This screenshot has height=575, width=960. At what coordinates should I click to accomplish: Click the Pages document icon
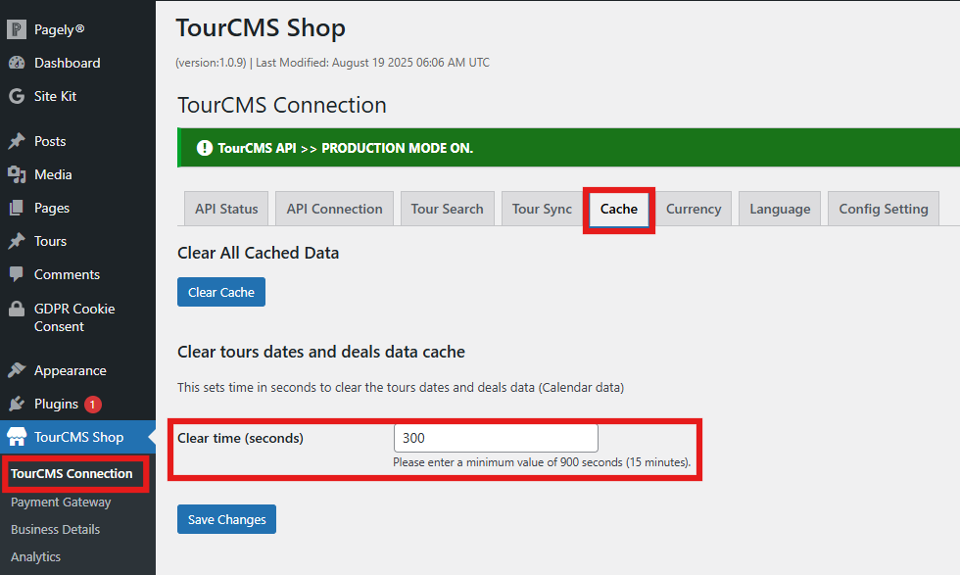(x=17, y=208)
